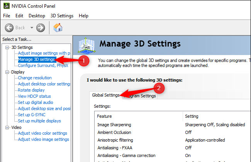251x162 pixels.
Task: Open Adjust image settings with preview
Action: coord(44,53)
